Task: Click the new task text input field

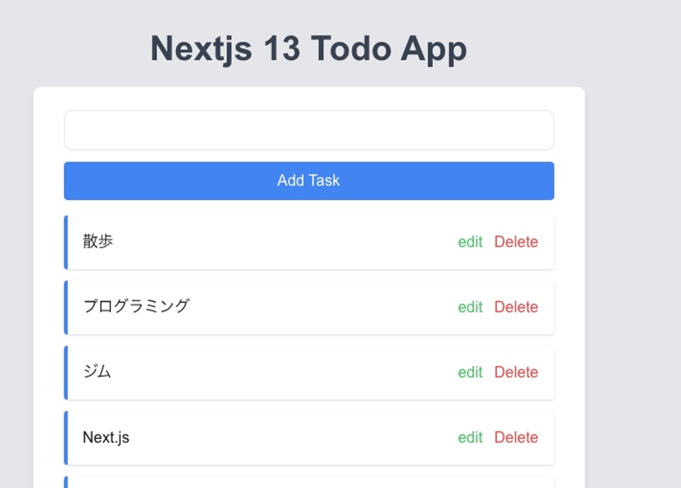Action: click(x=309, y=130)
